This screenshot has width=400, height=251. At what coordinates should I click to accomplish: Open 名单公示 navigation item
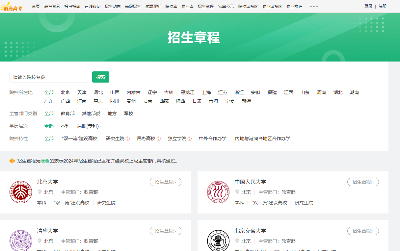[226, 7]
